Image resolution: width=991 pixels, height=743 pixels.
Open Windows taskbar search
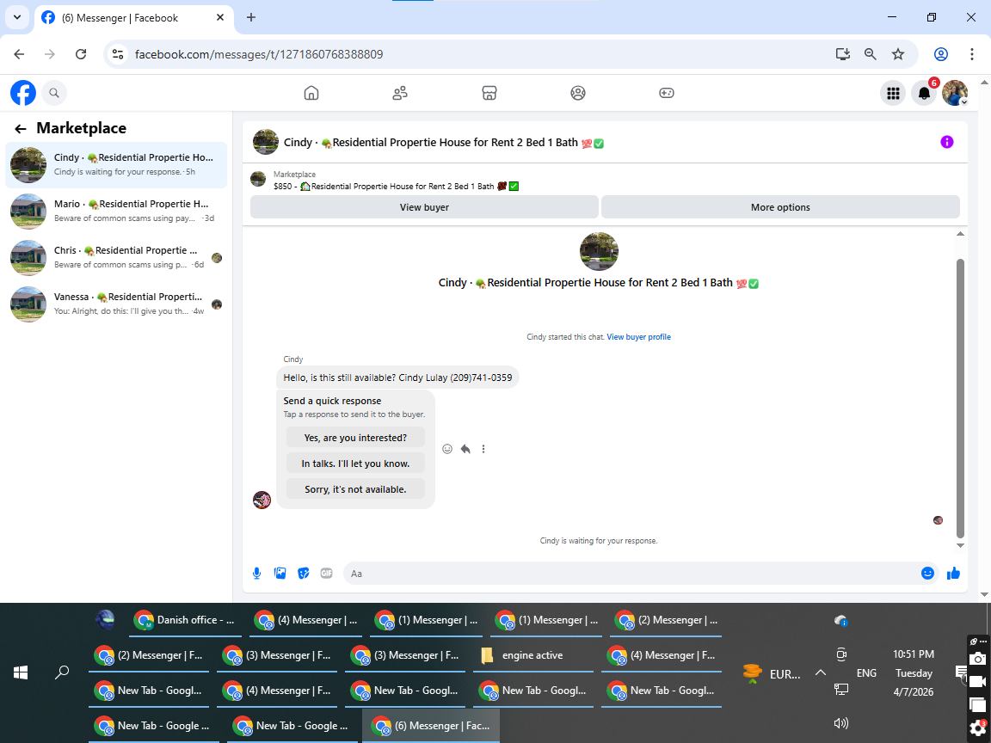tap(62, 672)
